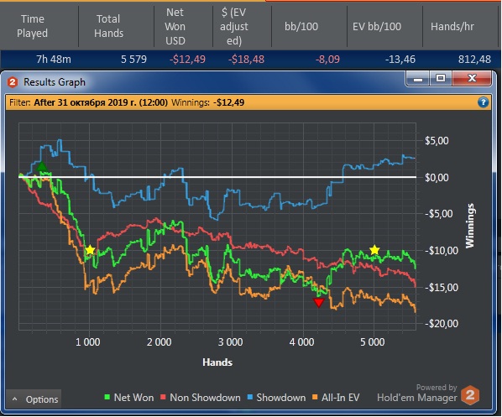Select the 7h 48m time played cell

coord(53,60)
